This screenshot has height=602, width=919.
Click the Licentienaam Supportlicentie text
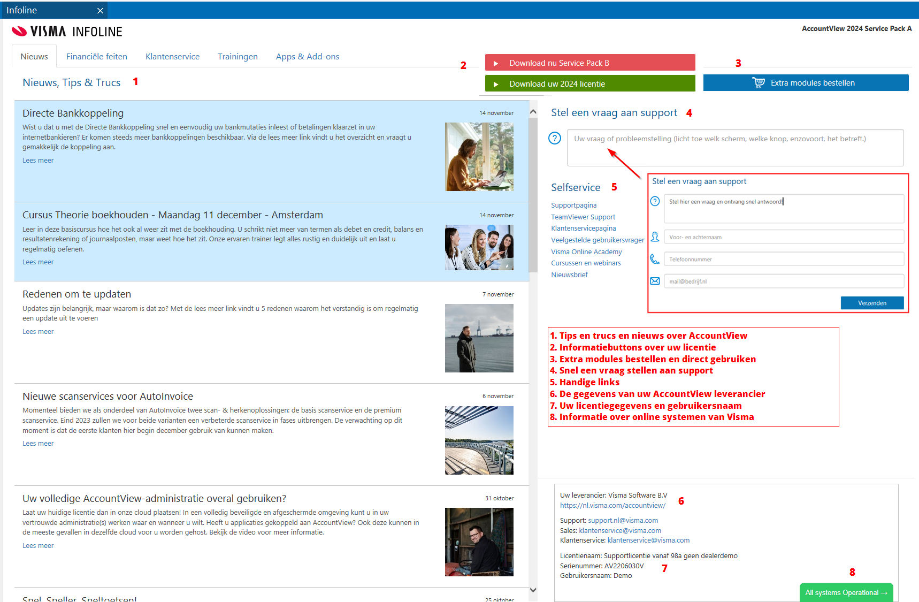pos(649,556)
